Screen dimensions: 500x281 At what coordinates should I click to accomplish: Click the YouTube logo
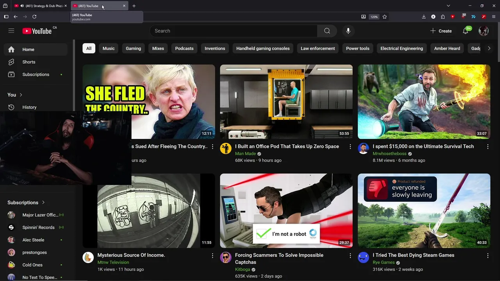(37, 31)
